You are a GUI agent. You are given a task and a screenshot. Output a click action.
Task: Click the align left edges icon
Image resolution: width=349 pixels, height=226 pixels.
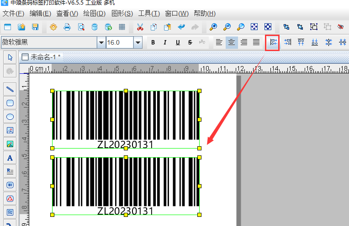pos(273,42)
